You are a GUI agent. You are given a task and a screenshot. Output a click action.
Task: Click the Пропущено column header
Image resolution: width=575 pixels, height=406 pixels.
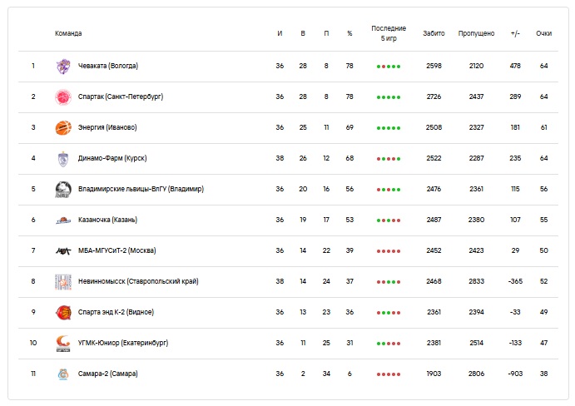tap(476, 33)
